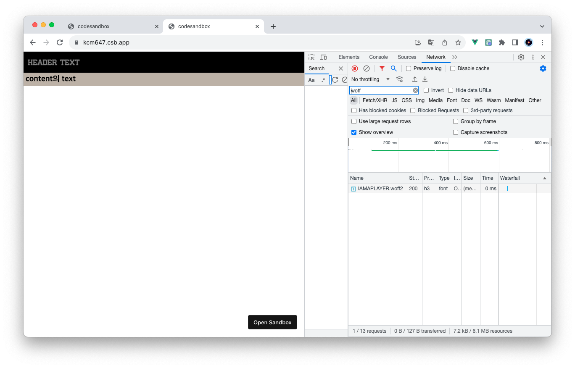Filter requests by Fetch/XHR
This screenshot has width=575, height=368.
[375, 100]
